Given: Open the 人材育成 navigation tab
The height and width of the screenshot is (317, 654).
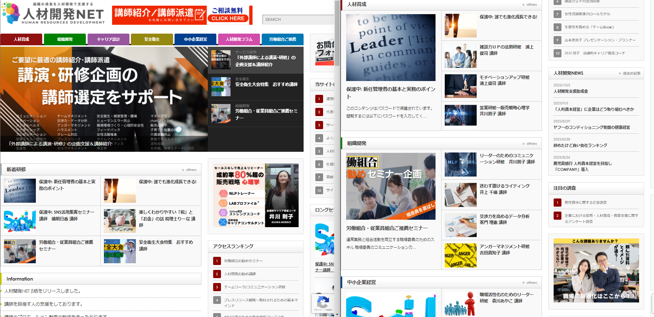Looking at the screenshot, I should coord(21,39).
